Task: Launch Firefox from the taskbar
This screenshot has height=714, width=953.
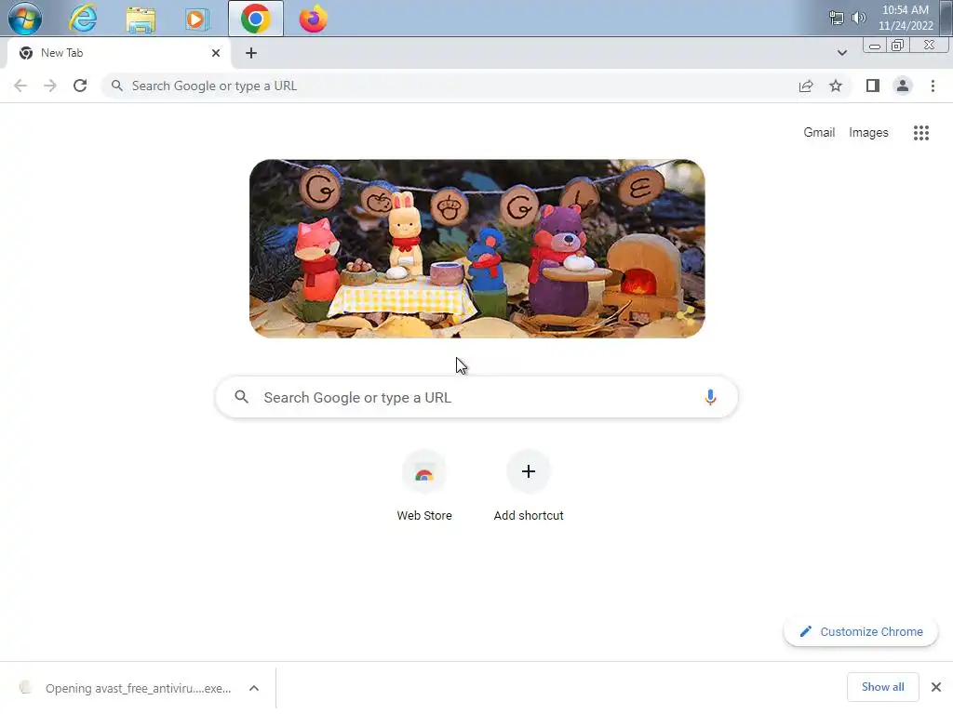Action: pyautogui.click(x=313, y=19)
